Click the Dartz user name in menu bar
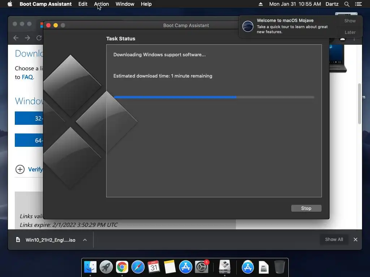This screenshot has height=277, width=370. tap(332, 4)
